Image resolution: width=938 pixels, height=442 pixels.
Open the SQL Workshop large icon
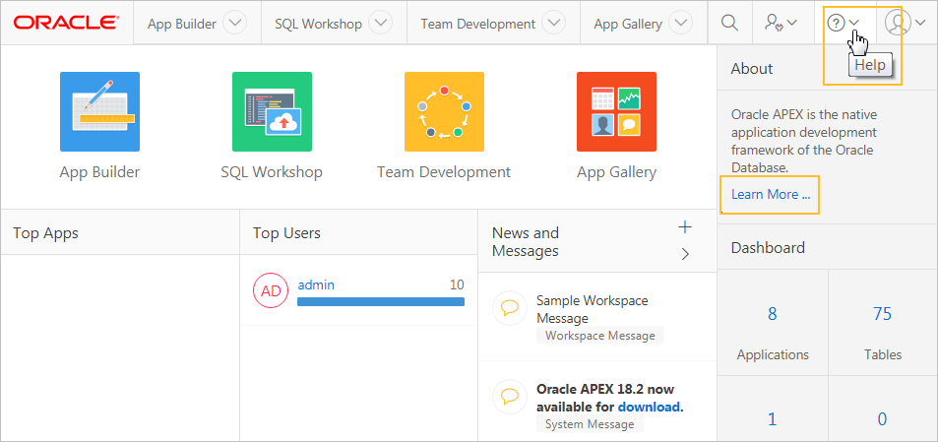[x=272, y=111]
